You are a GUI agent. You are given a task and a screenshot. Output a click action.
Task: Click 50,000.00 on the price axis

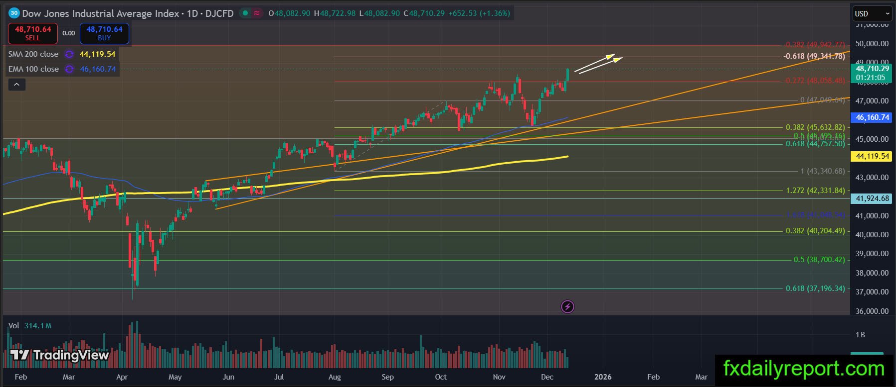872,44
